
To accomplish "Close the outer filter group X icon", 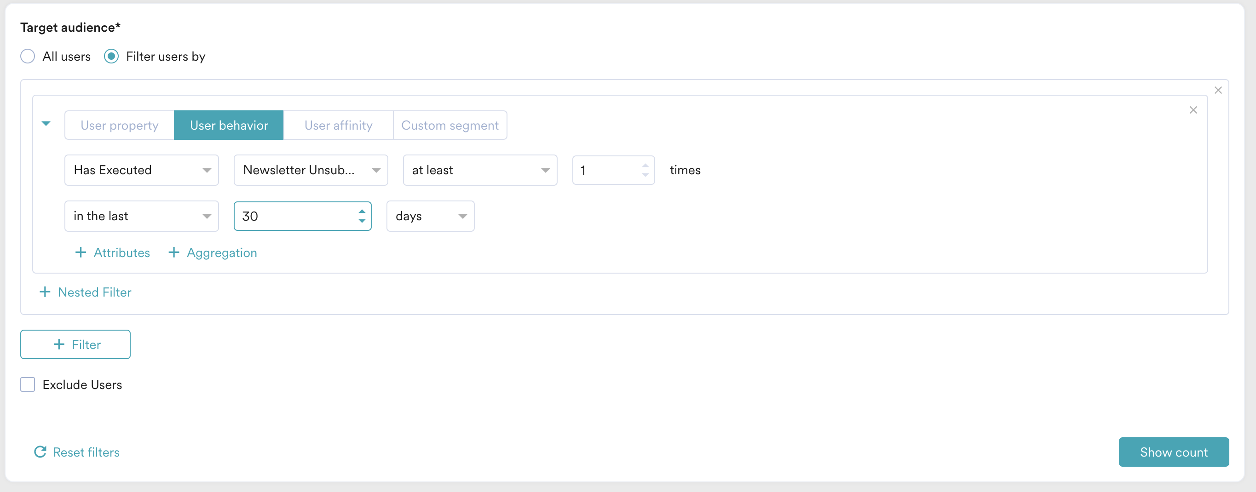I will (1218, 90).
